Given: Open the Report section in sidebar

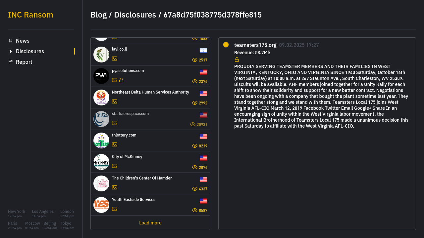Looking at the screenshot, I should 24,62.
